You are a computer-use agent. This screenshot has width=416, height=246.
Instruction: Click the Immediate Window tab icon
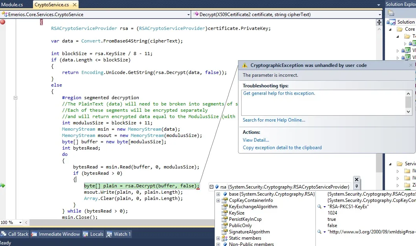point(34,234)
